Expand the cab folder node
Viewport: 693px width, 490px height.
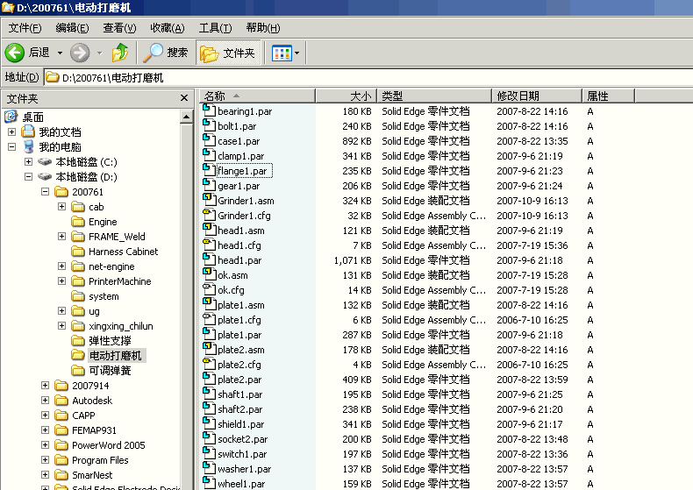point(62,206)
